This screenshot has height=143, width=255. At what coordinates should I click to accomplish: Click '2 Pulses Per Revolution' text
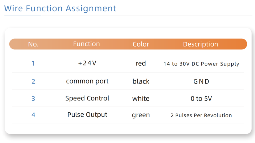(201, 116)
